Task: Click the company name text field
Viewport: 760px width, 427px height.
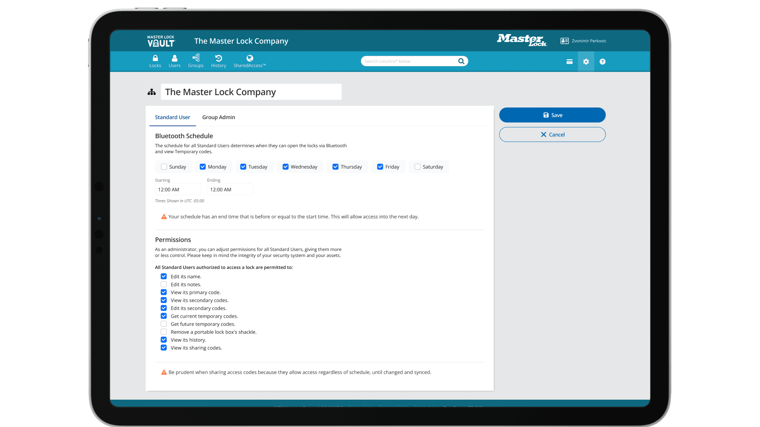Action: tap(251, 92)
